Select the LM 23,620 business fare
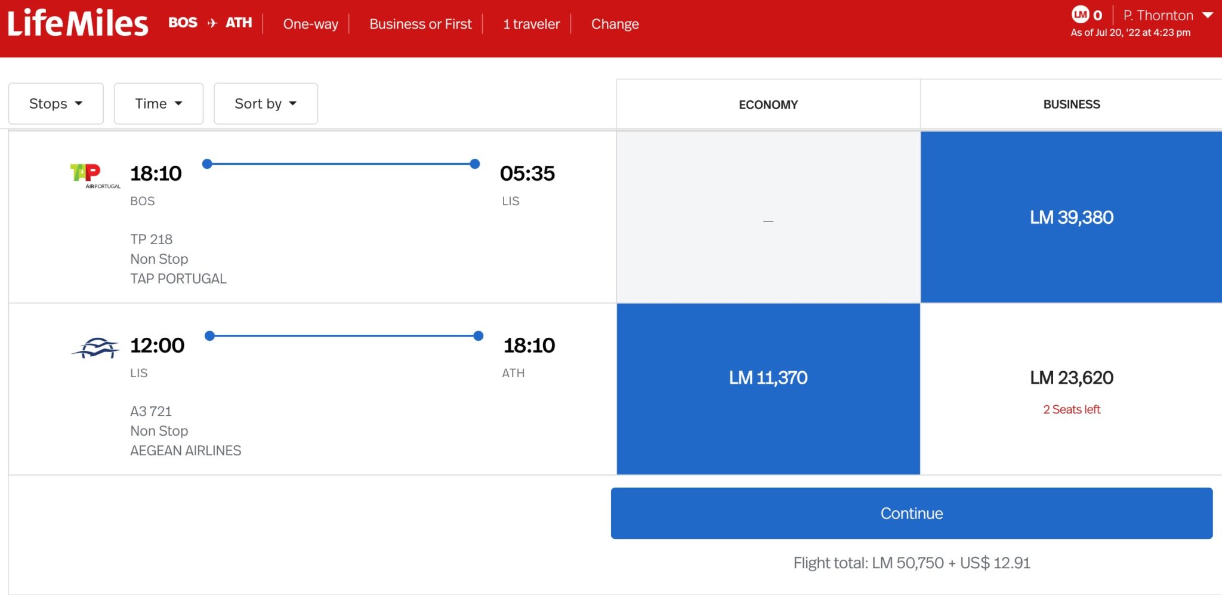 point(1071,377)
